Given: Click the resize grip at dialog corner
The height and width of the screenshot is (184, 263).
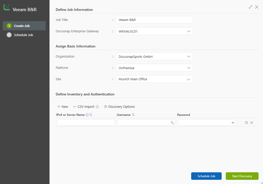Looking at the screenshot, I should [x=261, y=182].
